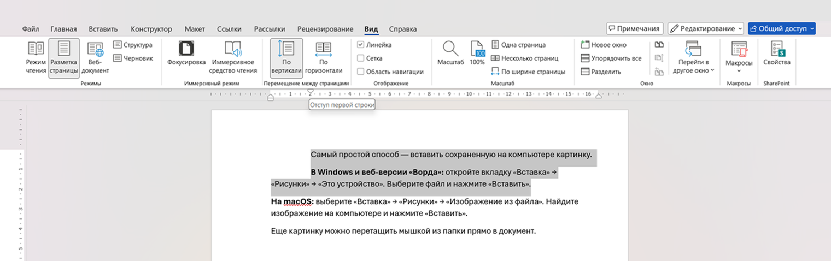The width and height of the screenshot is (831, 261).
Task: Switch to the Рассылки tab
Action: click(270, 29)
